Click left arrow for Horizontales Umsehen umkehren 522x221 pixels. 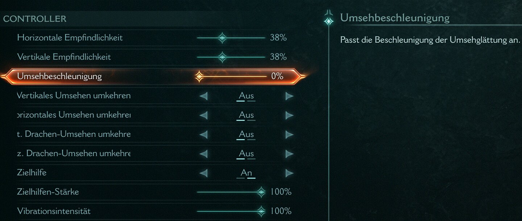[204, 115]
